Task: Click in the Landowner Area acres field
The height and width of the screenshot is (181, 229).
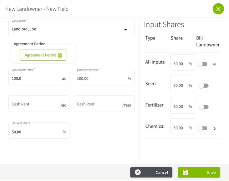Action: click(35, 79)
